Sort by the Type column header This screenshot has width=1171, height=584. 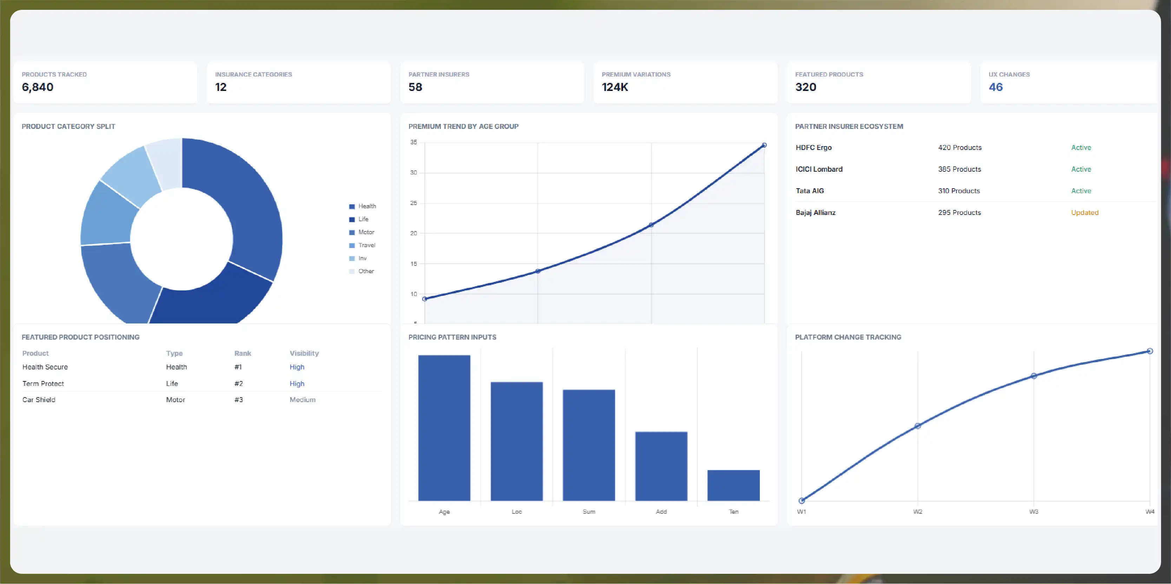tap(174, 354)
